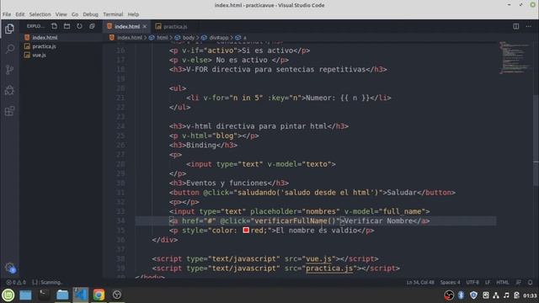The image size is (539, 303).
Task: Open the editor More Actions menu
Action: 528,26
